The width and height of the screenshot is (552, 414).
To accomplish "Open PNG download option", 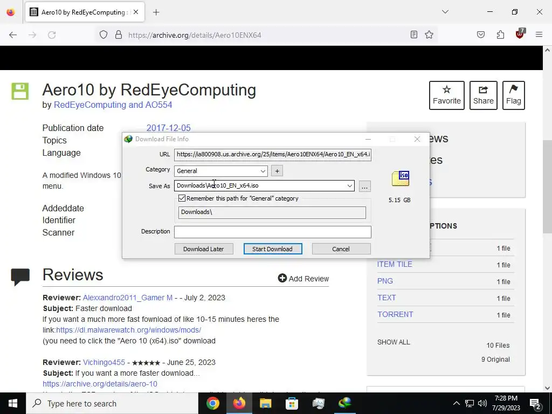I will tap(385, 281).
